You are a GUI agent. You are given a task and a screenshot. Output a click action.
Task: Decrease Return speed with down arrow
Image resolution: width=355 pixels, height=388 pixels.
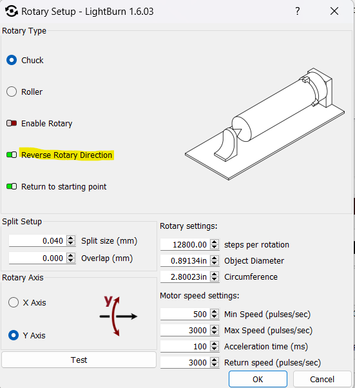point(215,365)
